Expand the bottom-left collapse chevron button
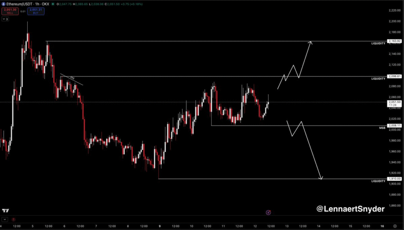The image size is (404, 230). click(4, 219)
